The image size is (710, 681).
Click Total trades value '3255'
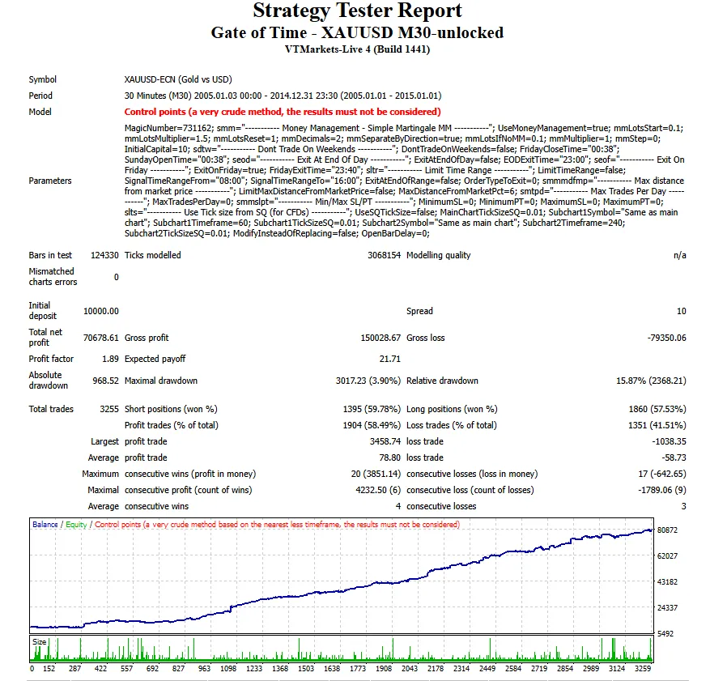point(109,409)
